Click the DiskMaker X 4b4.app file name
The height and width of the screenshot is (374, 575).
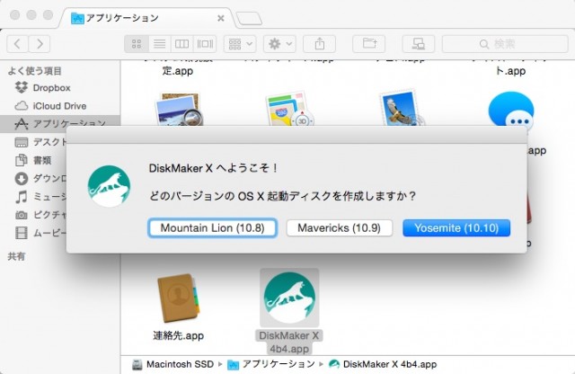[289, 342]
